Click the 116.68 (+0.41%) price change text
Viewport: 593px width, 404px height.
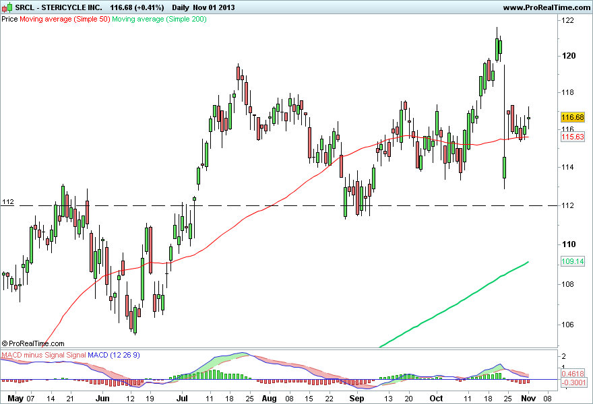pos(137,7)
